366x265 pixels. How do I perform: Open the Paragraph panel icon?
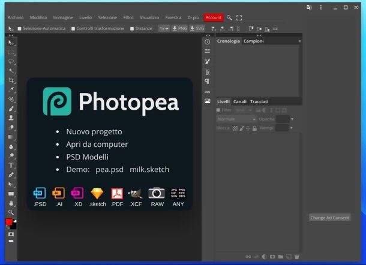(x=207, y=81)
